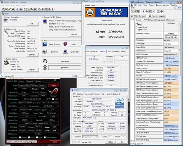183x146 pixels.
Task: Open the Internet Services menu in Result Browser
Action: click(x=162, y=5)
